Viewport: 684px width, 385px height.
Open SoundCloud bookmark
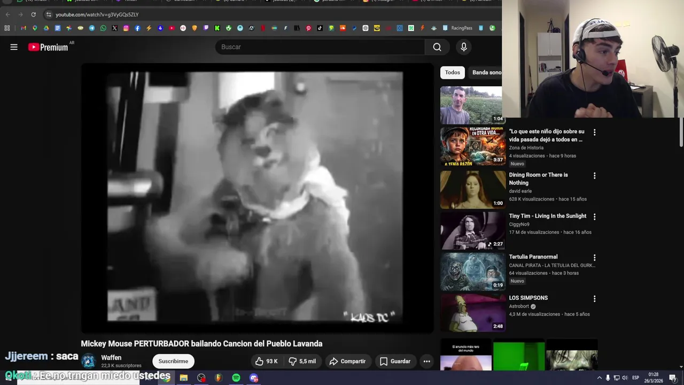click(343, 28)
